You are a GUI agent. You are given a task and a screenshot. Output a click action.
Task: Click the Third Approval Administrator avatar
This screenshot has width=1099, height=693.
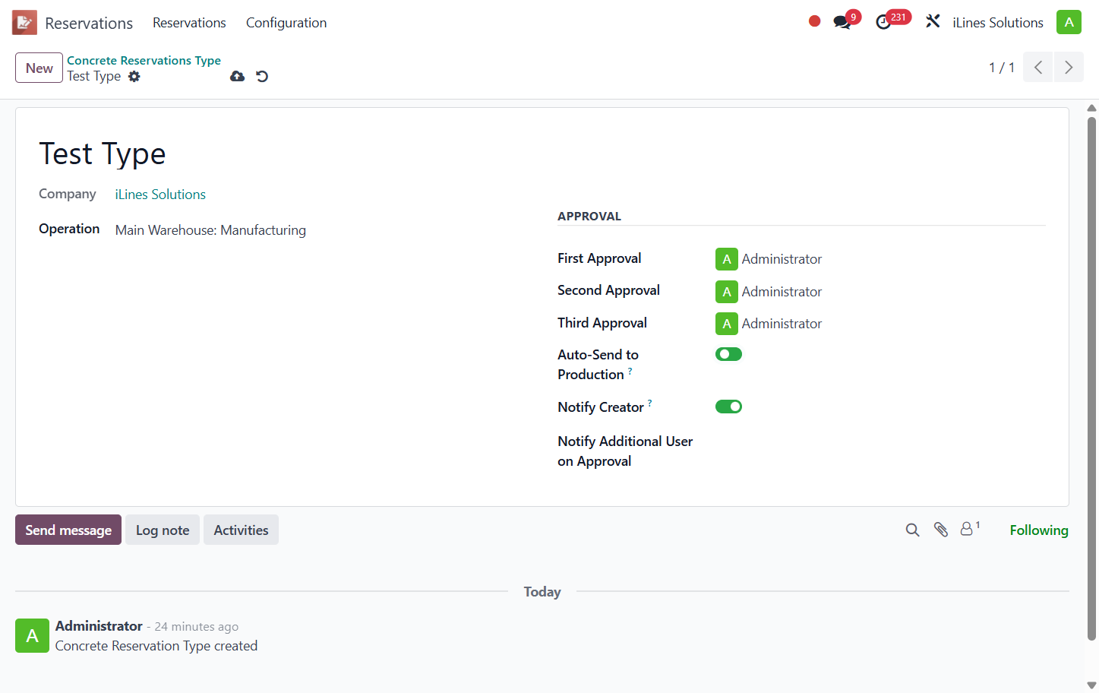pyautogui.click(x=726, y=324)
